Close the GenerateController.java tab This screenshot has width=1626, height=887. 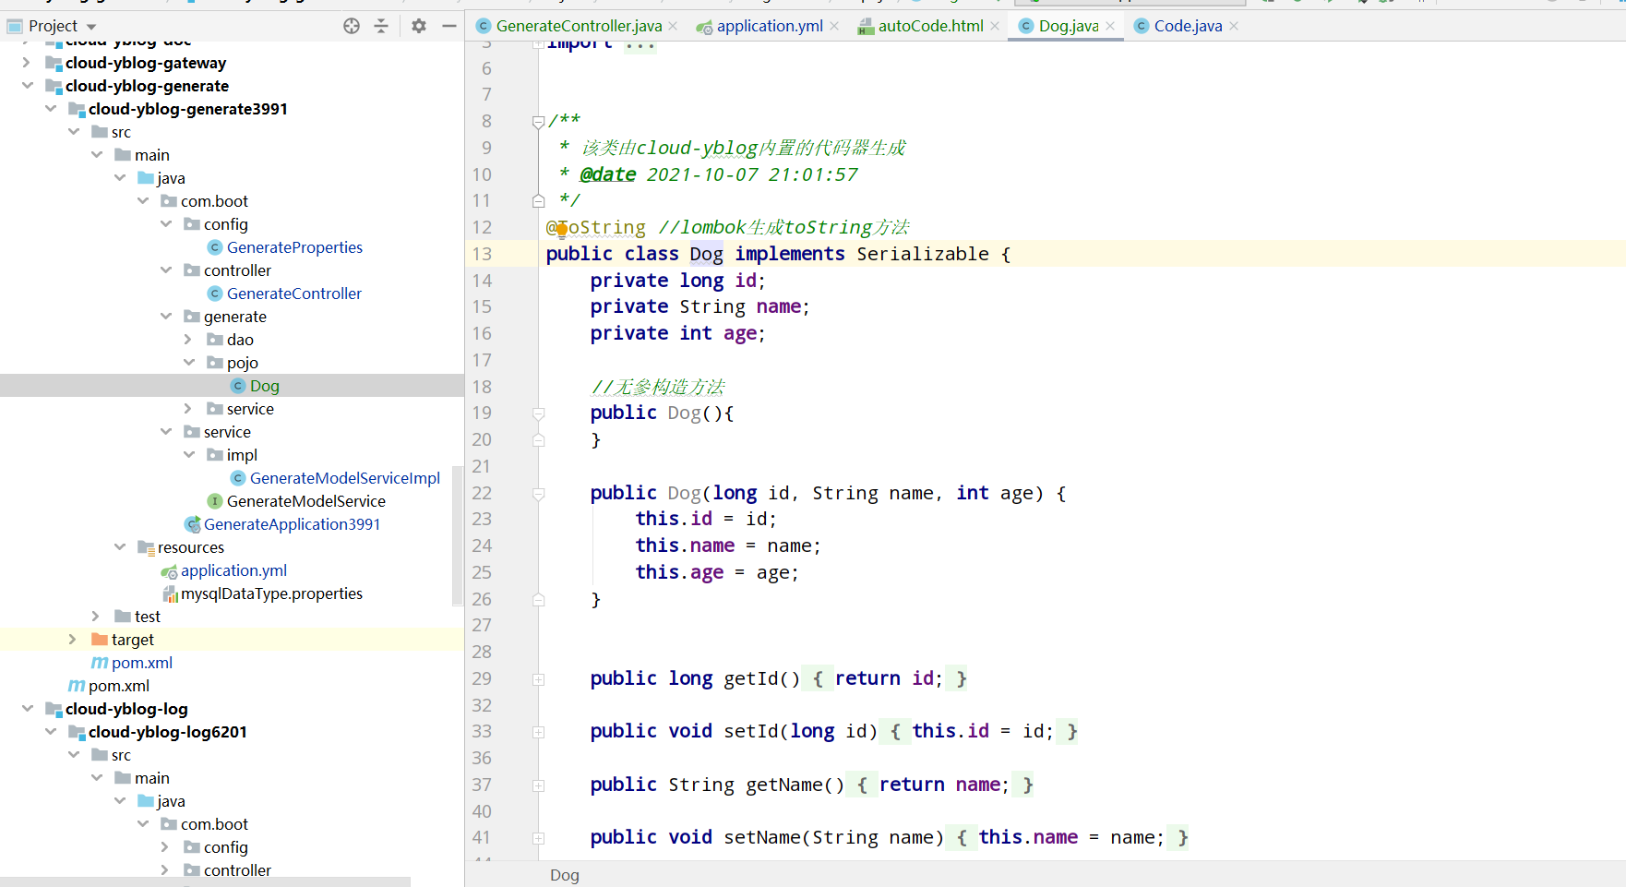tap(673, 26)
